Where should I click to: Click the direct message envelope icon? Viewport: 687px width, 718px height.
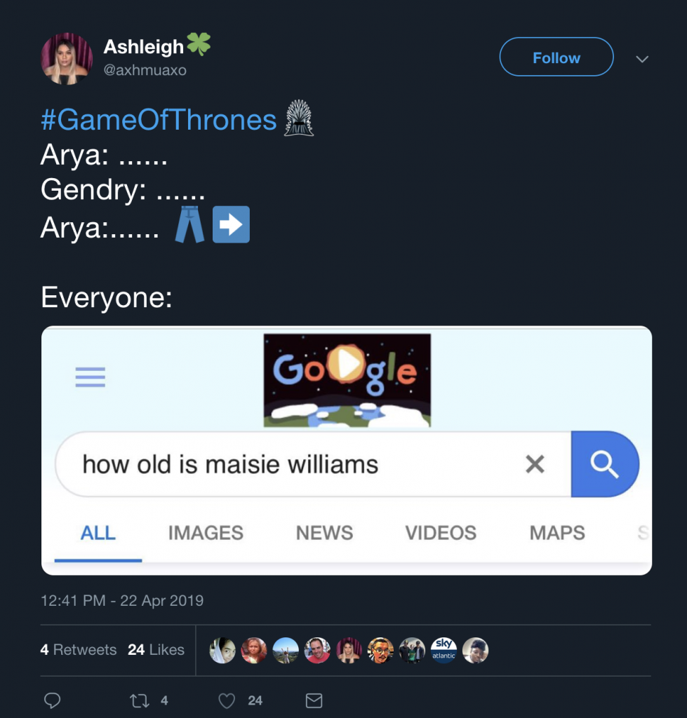(x=313, y=700)
